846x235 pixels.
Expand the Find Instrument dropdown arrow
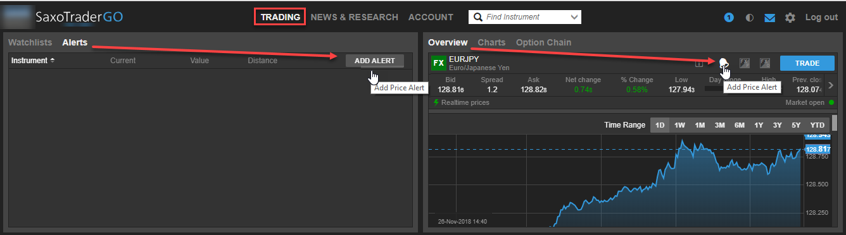(574, 17)
